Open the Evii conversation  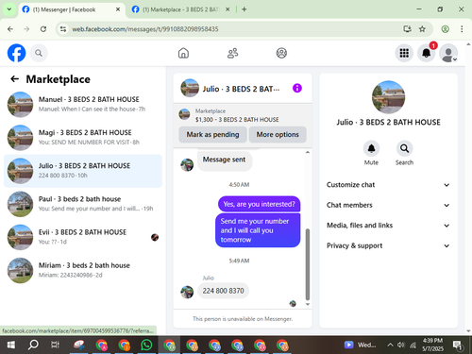pyautogui.click(x=83, y=237)
